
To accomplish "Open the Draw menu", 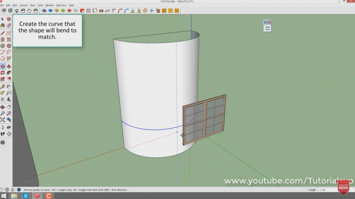I will tap(33, 5).
